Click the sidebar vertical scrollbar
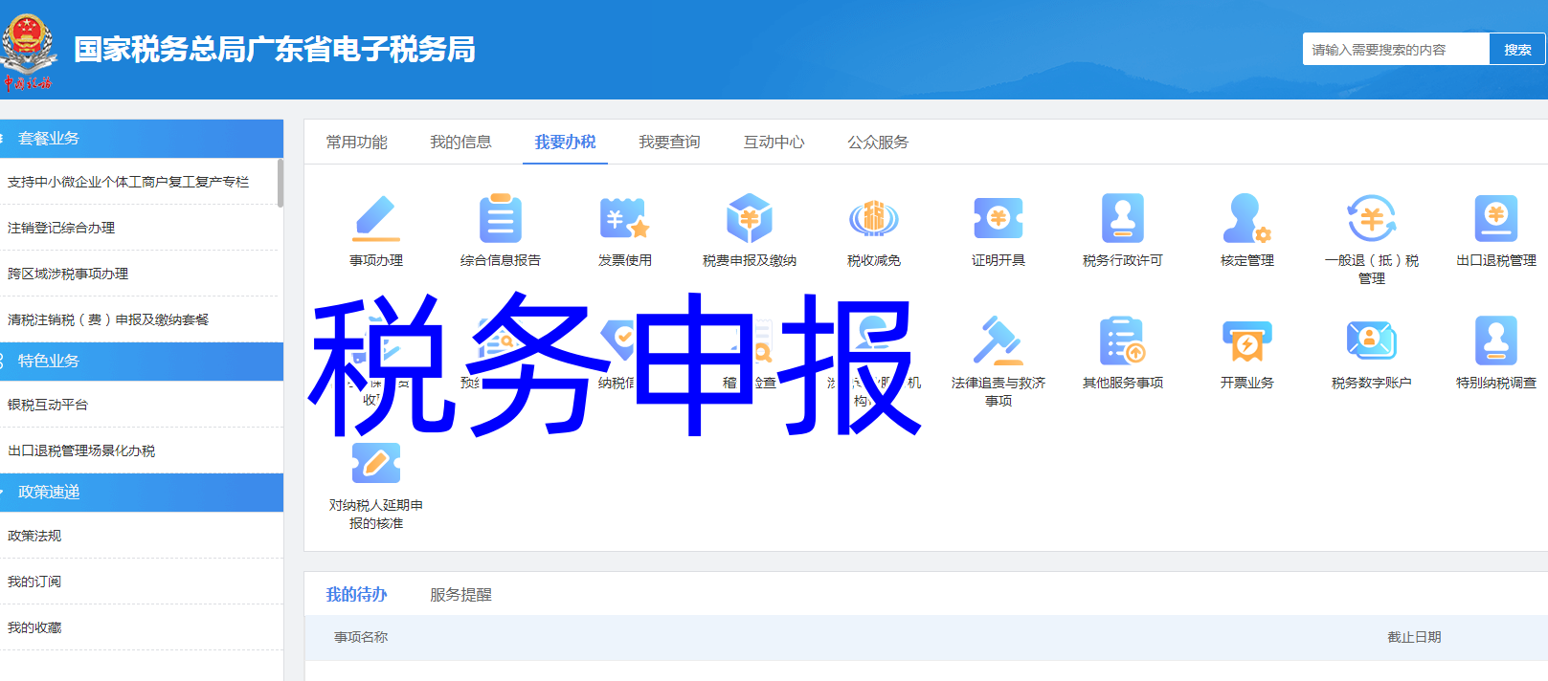Viewport: 1548px width, 681px height. pos(280,183)
